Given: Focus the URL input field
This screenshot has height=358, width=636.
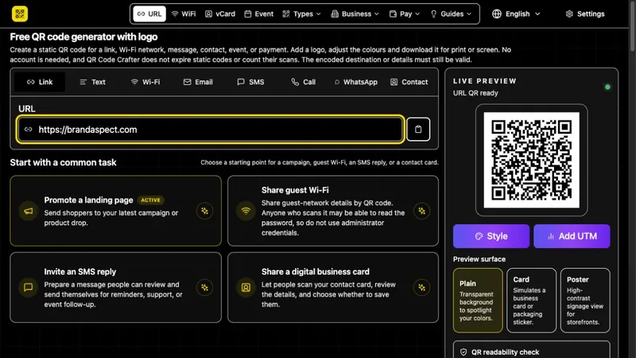Looking at the screenshot, I should [x=211, y=130].
